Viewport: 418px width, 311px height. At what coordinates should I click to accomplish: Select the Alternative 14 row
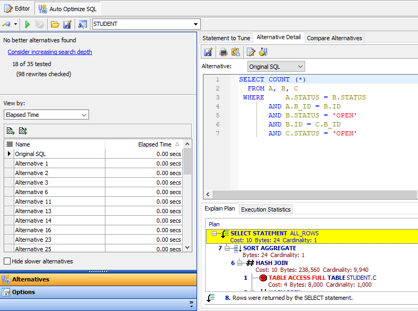pos(93,221)
